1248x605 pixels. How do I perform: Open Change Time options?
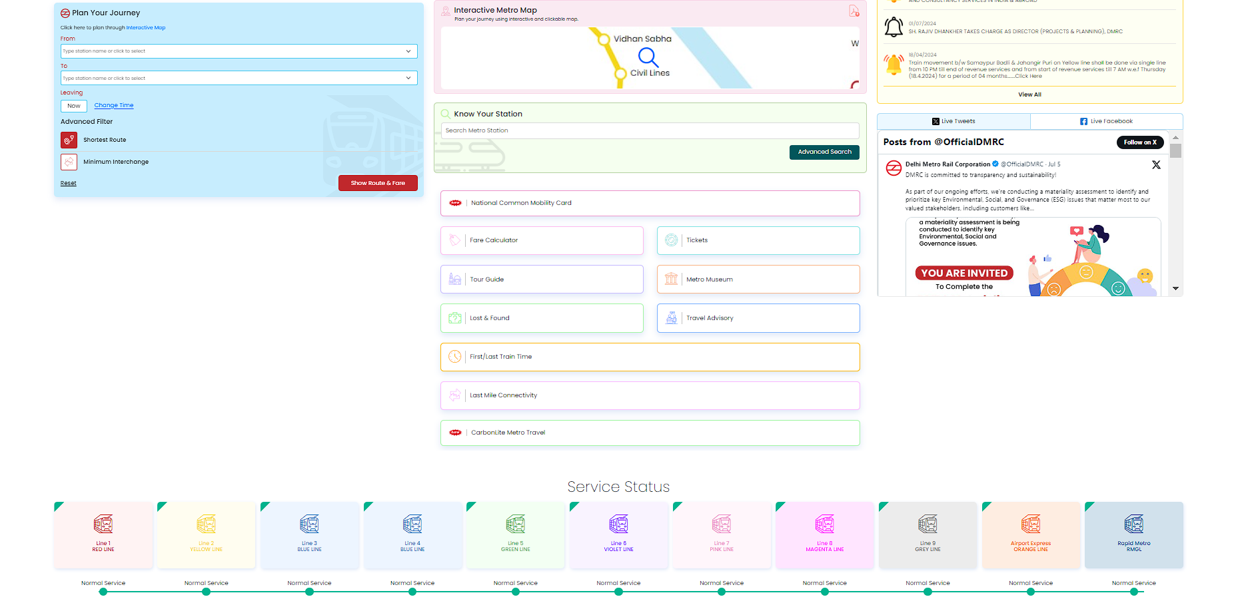(114, 105)
